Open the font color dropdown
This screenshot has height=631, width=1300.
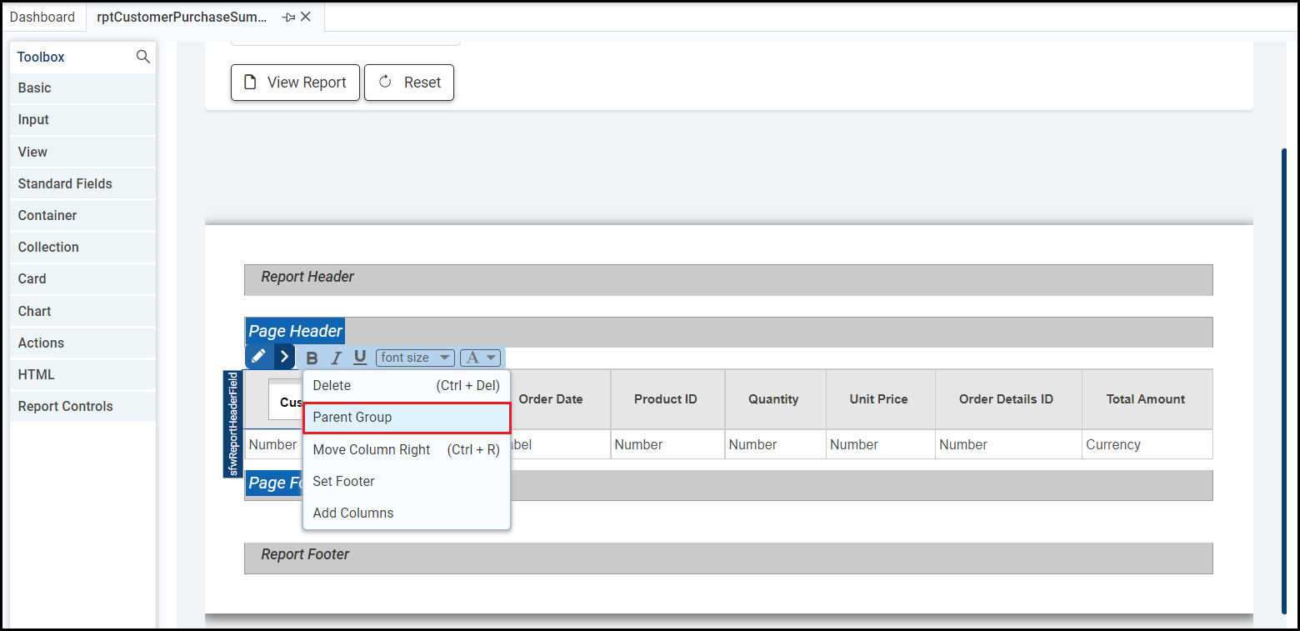point(480,358)
